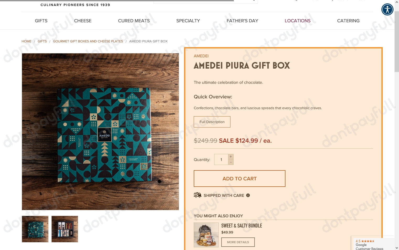Click the Sweet & Salty Bundle product image
The height and width of the screenshot is (250, 399).
206,235
